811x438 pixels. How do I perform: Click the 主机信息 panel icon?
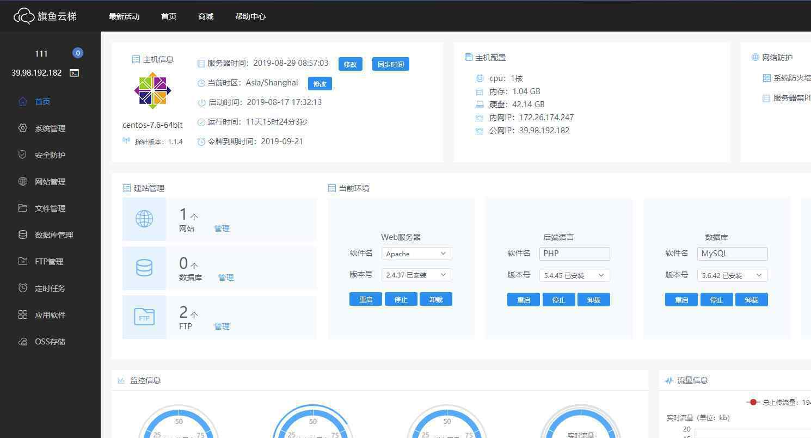click(136, 59)
